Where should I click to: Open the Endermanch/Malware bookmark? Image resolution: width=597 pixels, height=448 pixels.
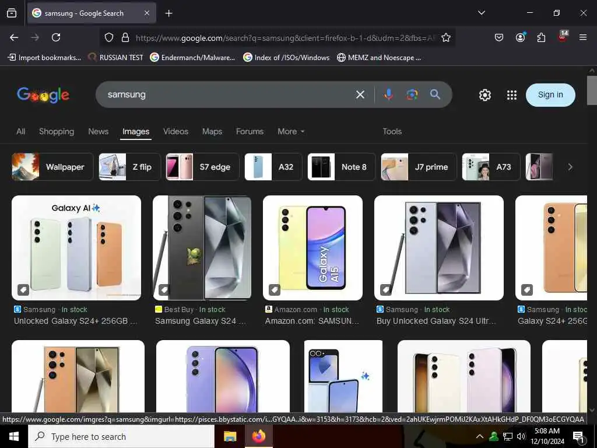[x=192, y=58]
